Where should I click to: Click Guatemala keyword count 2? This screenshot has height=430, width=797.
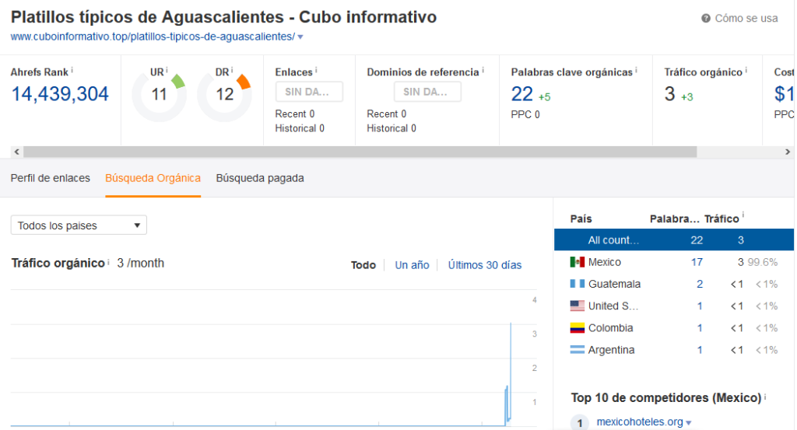tap(700, 284)
